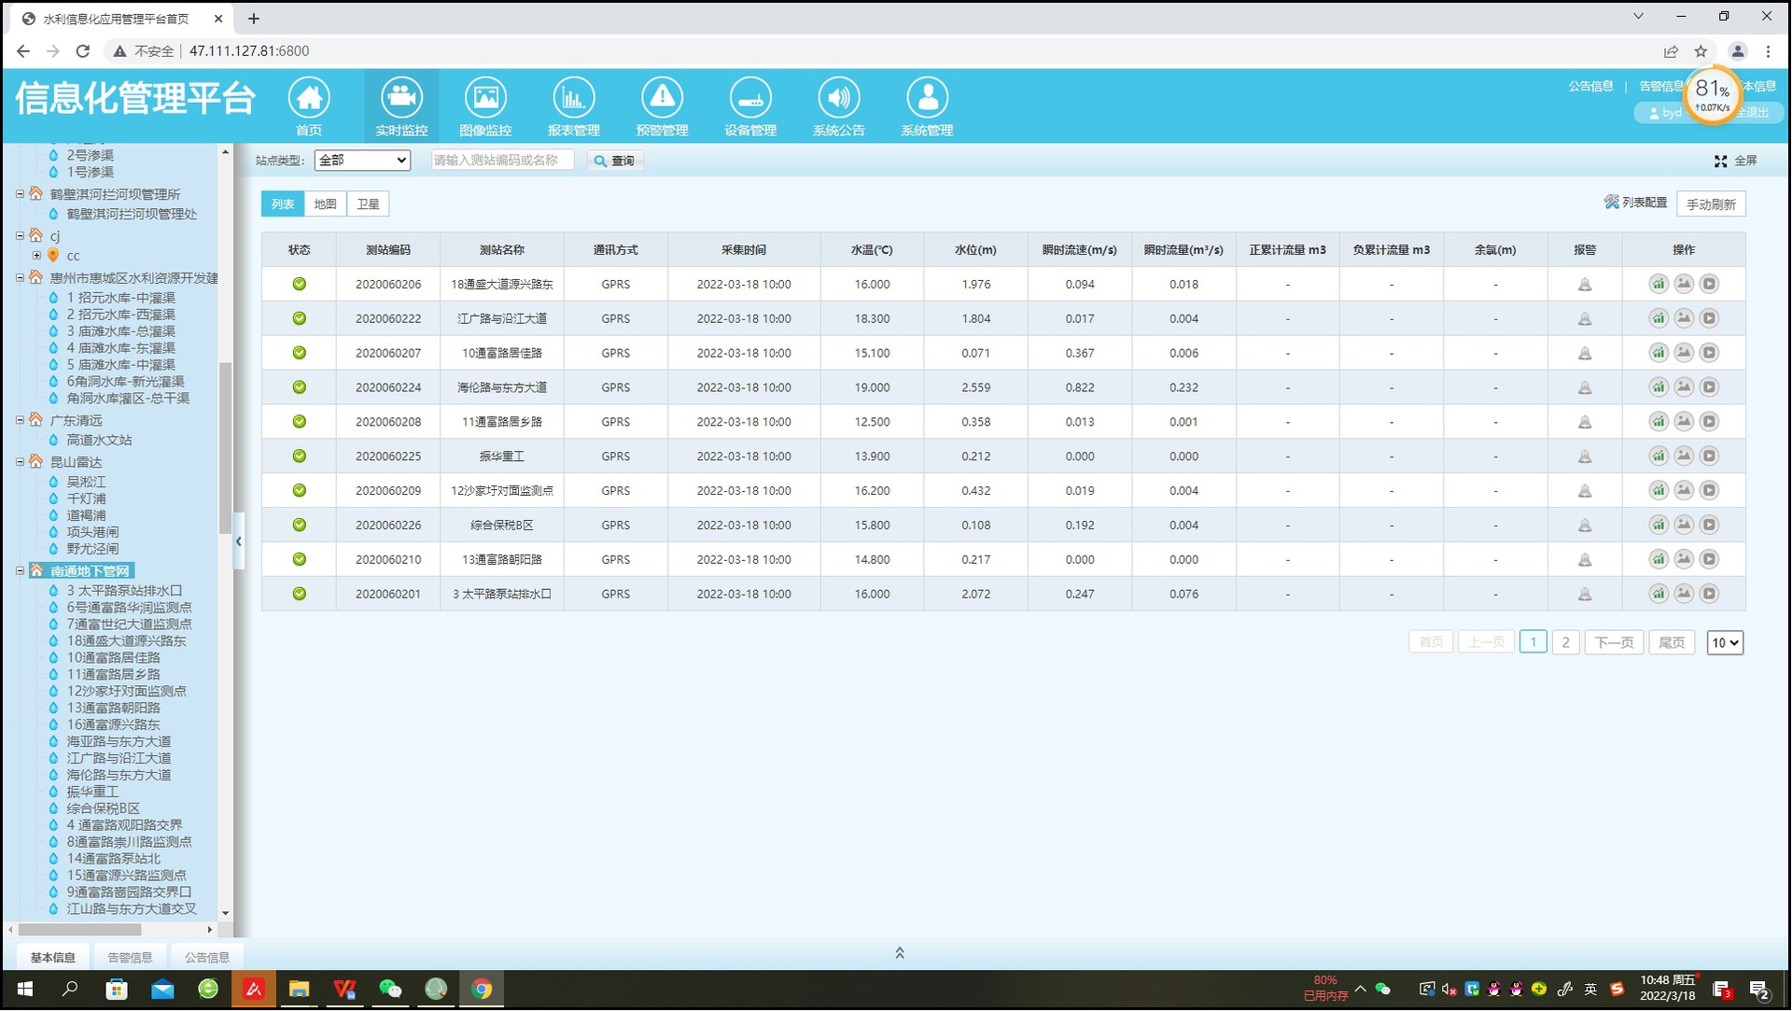Expand the bottom panel with the double chevron
Viewport: 1792px width, 1011px height.
[x=899, y=953]
